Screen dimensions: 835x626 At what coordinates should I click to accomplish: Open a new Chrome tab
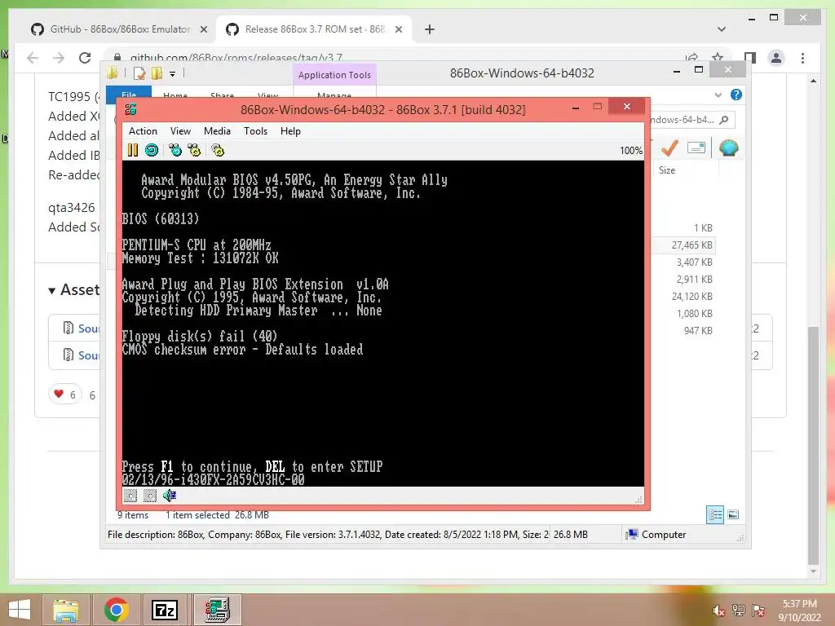(430, 29)
